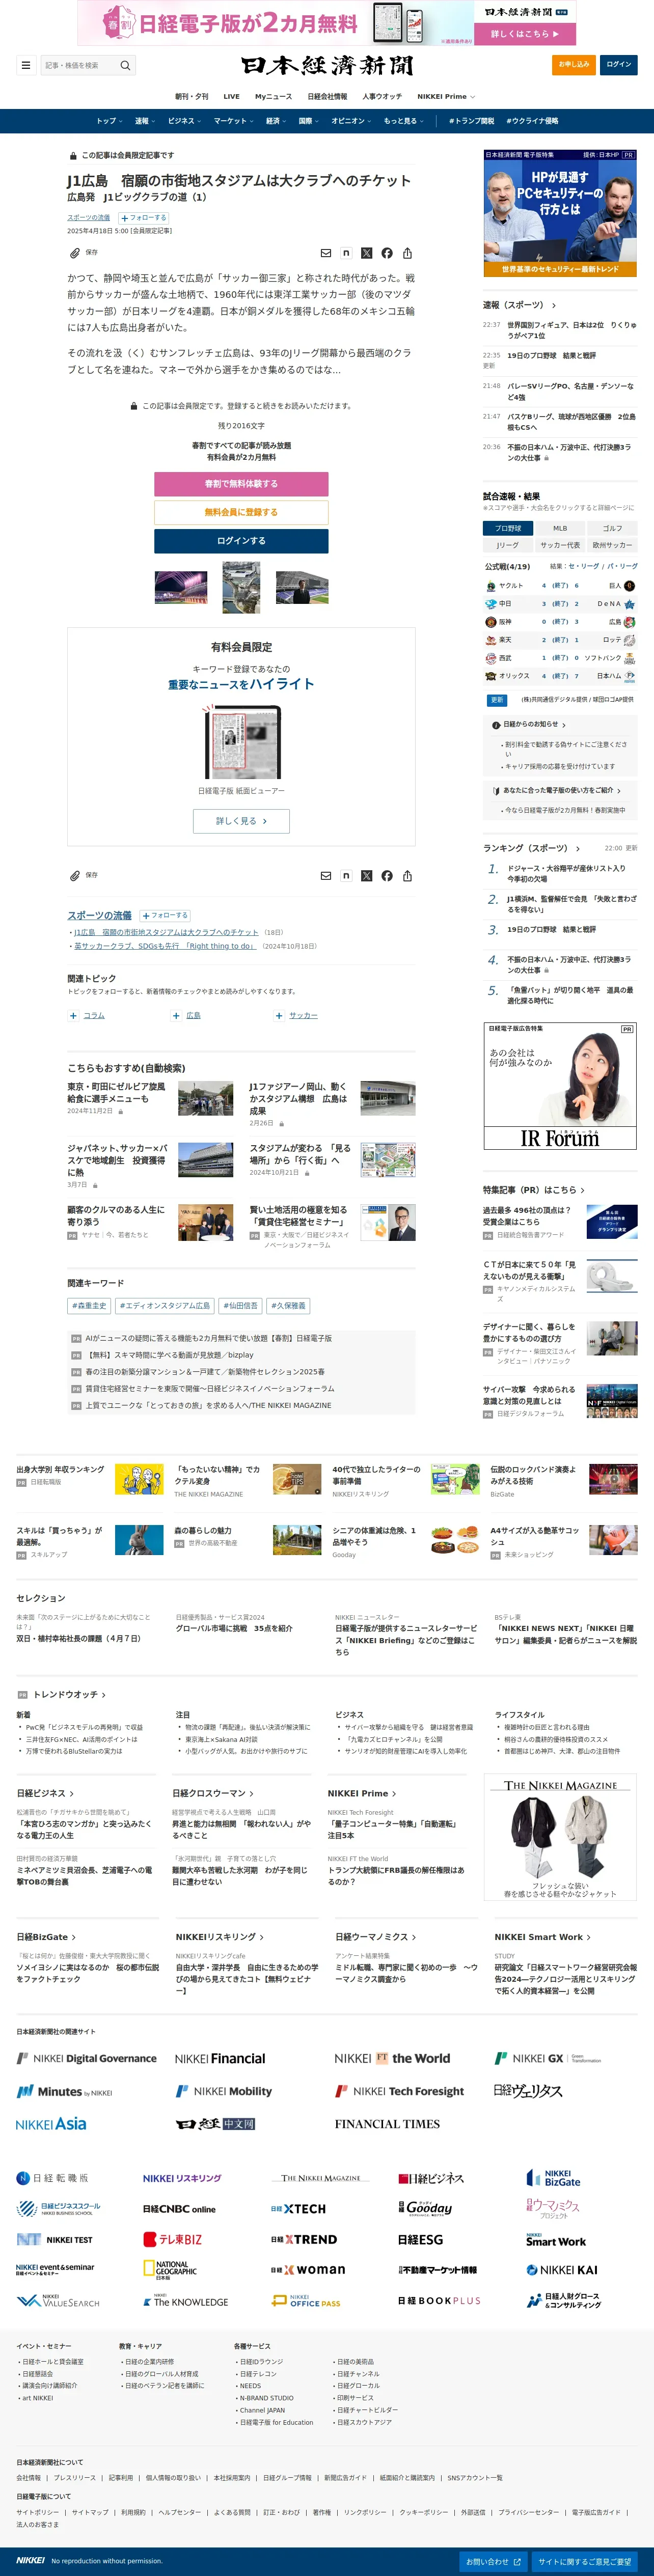This screenshot has width=654, height=2576.
Task: Share to Facebook icon under the headline
Action: click(387, 253)
